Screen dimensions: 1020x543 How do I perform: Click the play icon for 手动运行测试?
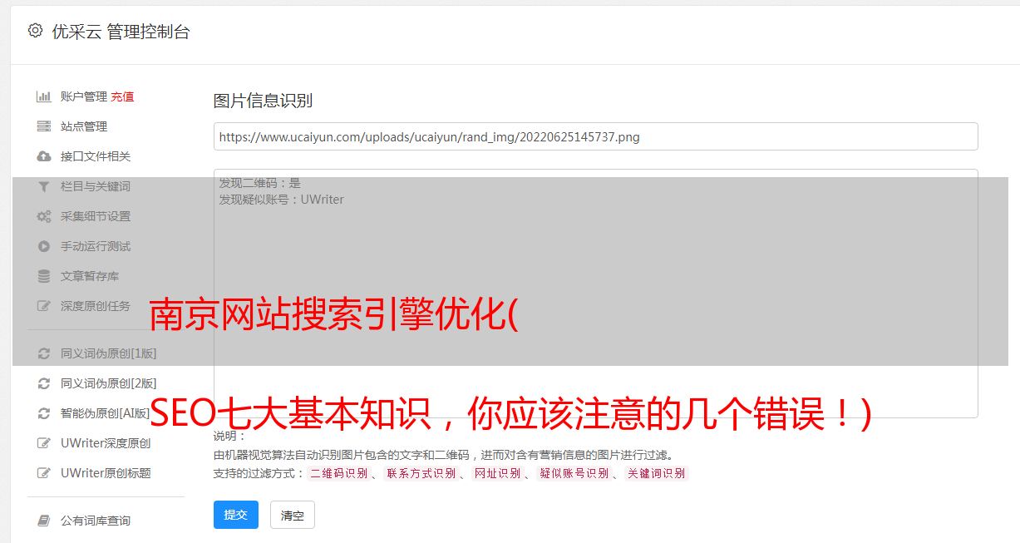click(x=44, y=246)
